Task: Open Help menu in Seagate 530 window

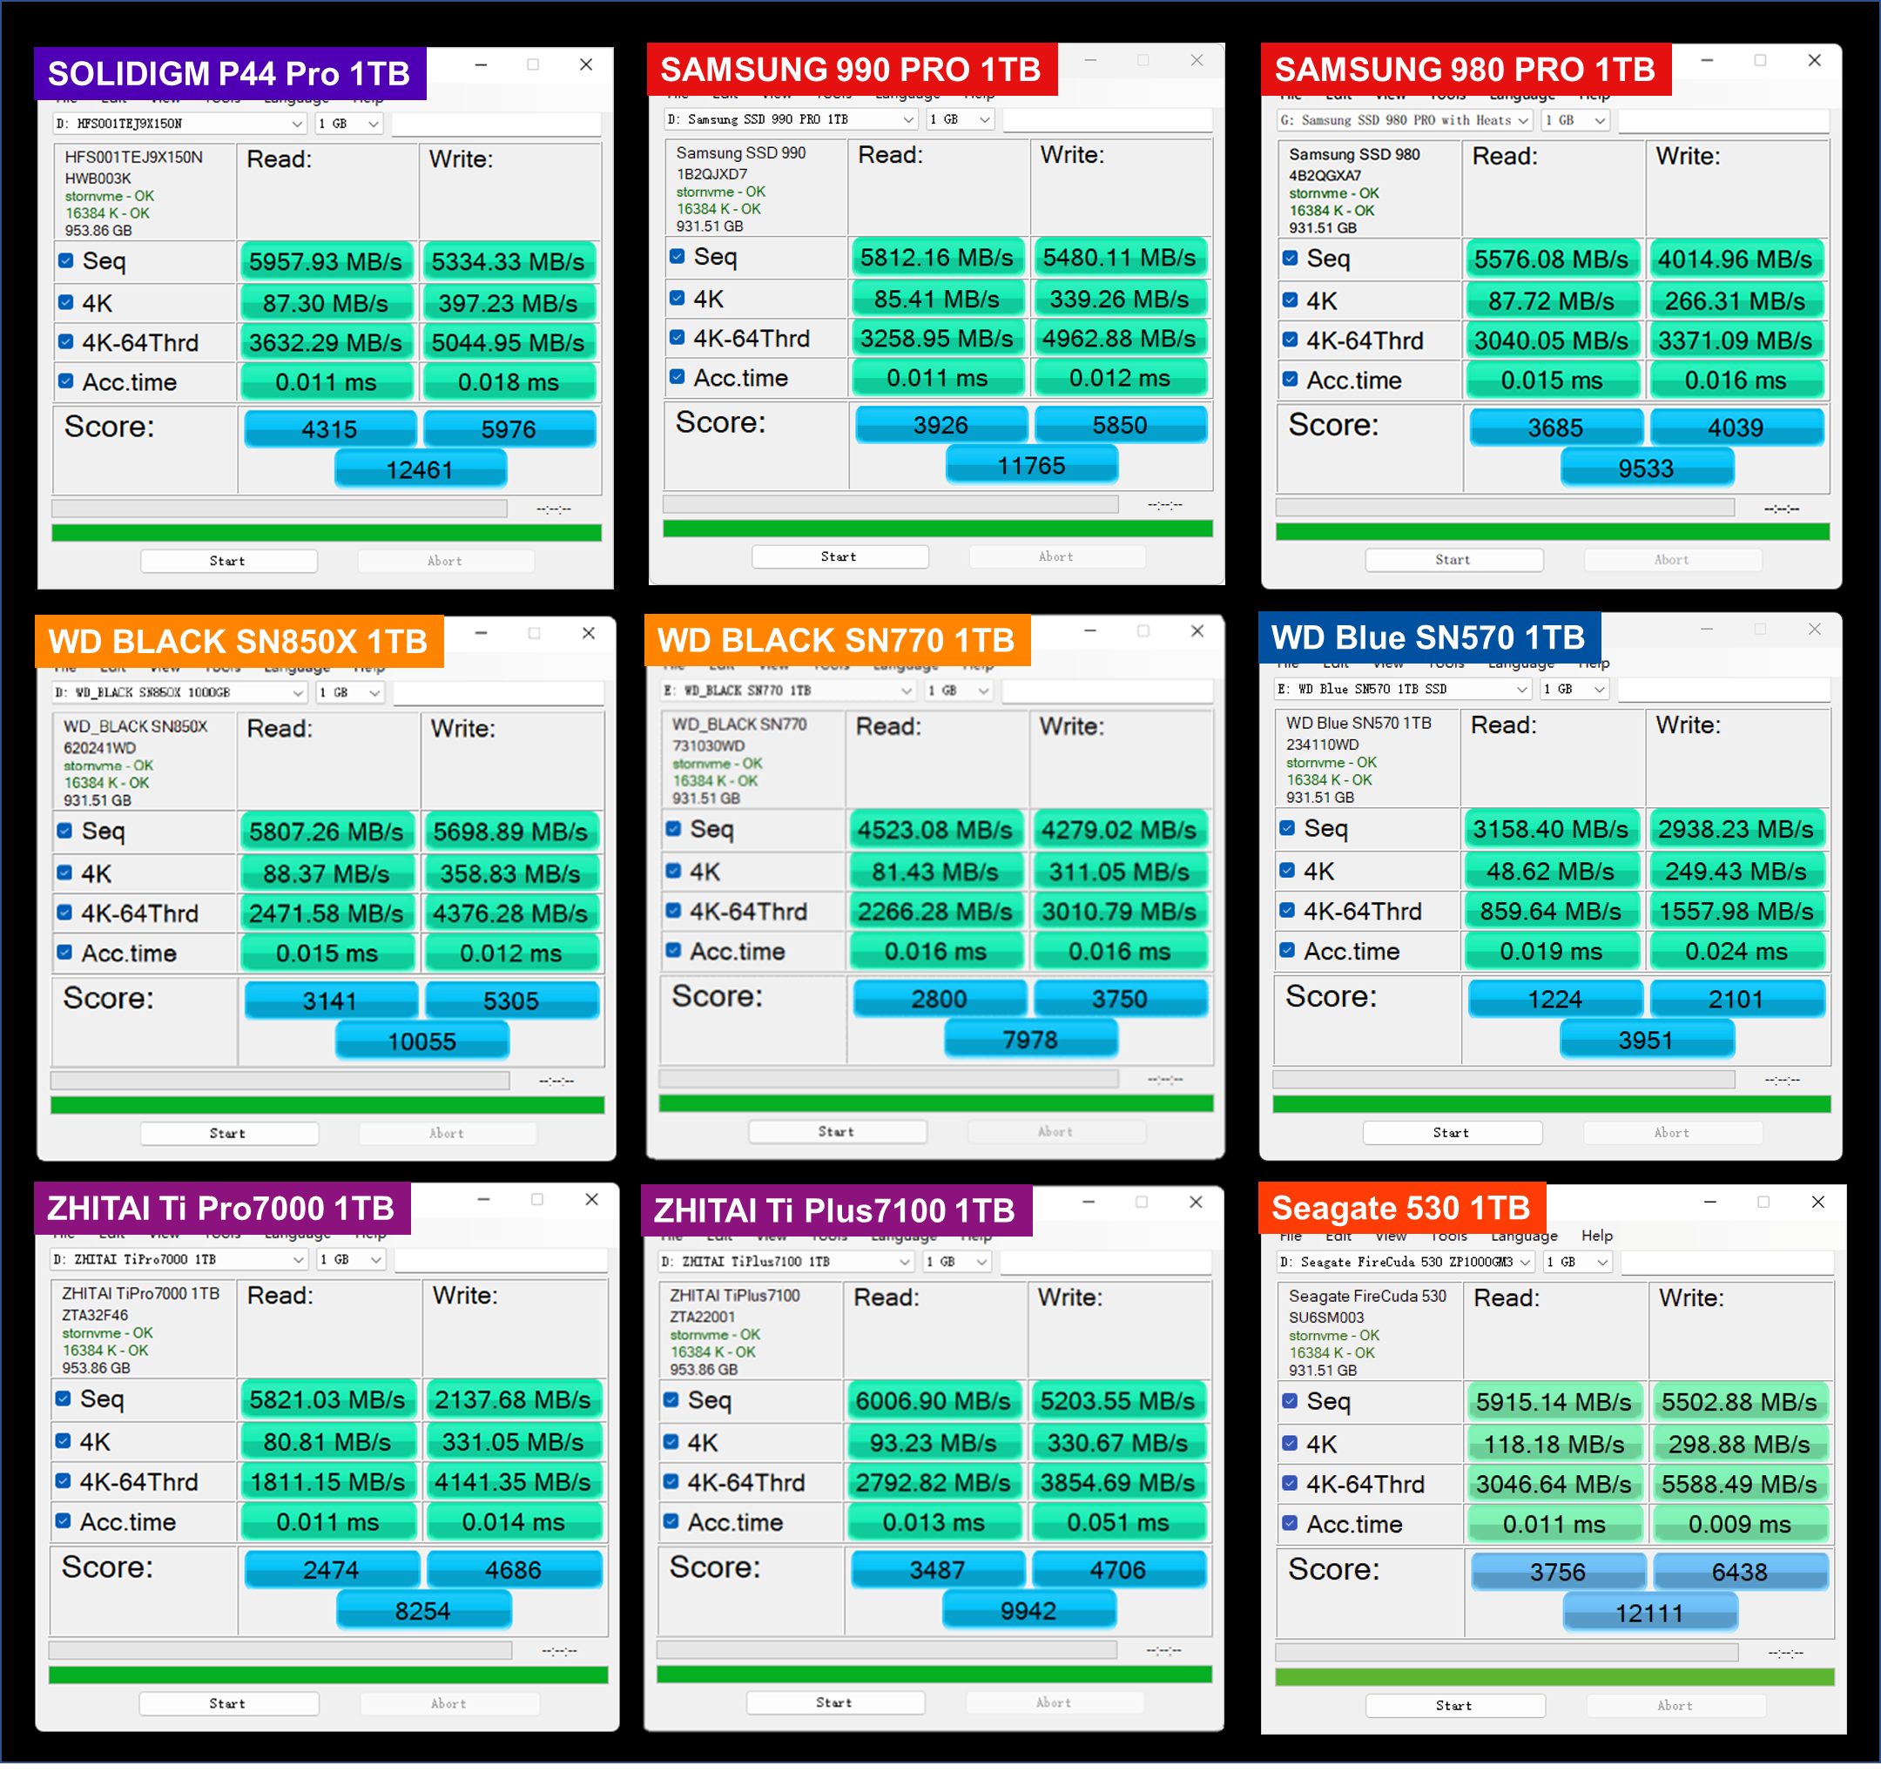Action: (x=1596, y=1235)
